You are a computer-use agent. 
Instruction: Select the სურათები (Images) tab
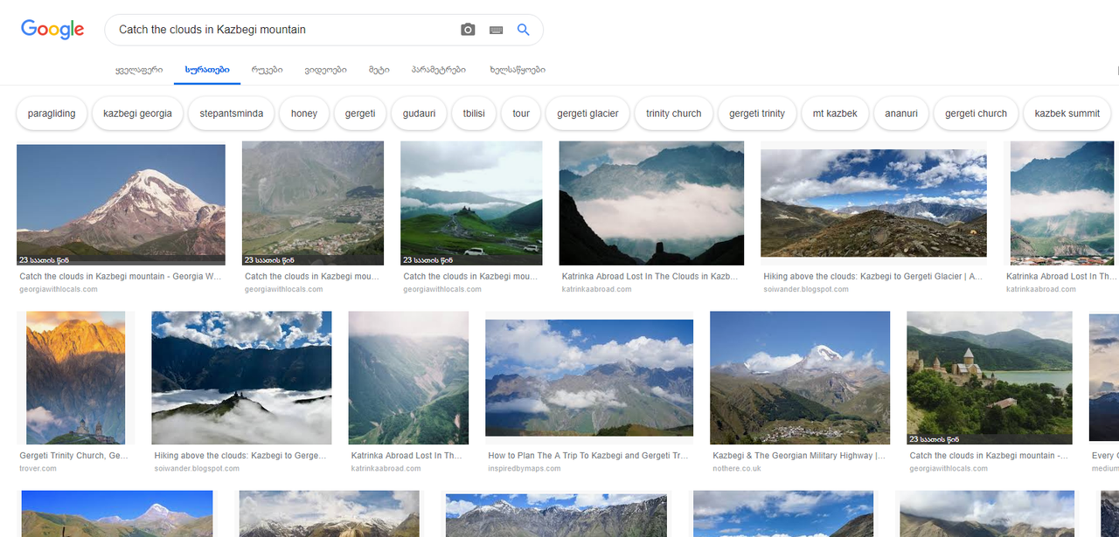point(207,70)
